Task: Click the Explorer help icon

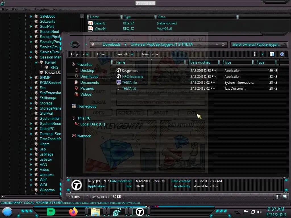Action: [282, 54]
